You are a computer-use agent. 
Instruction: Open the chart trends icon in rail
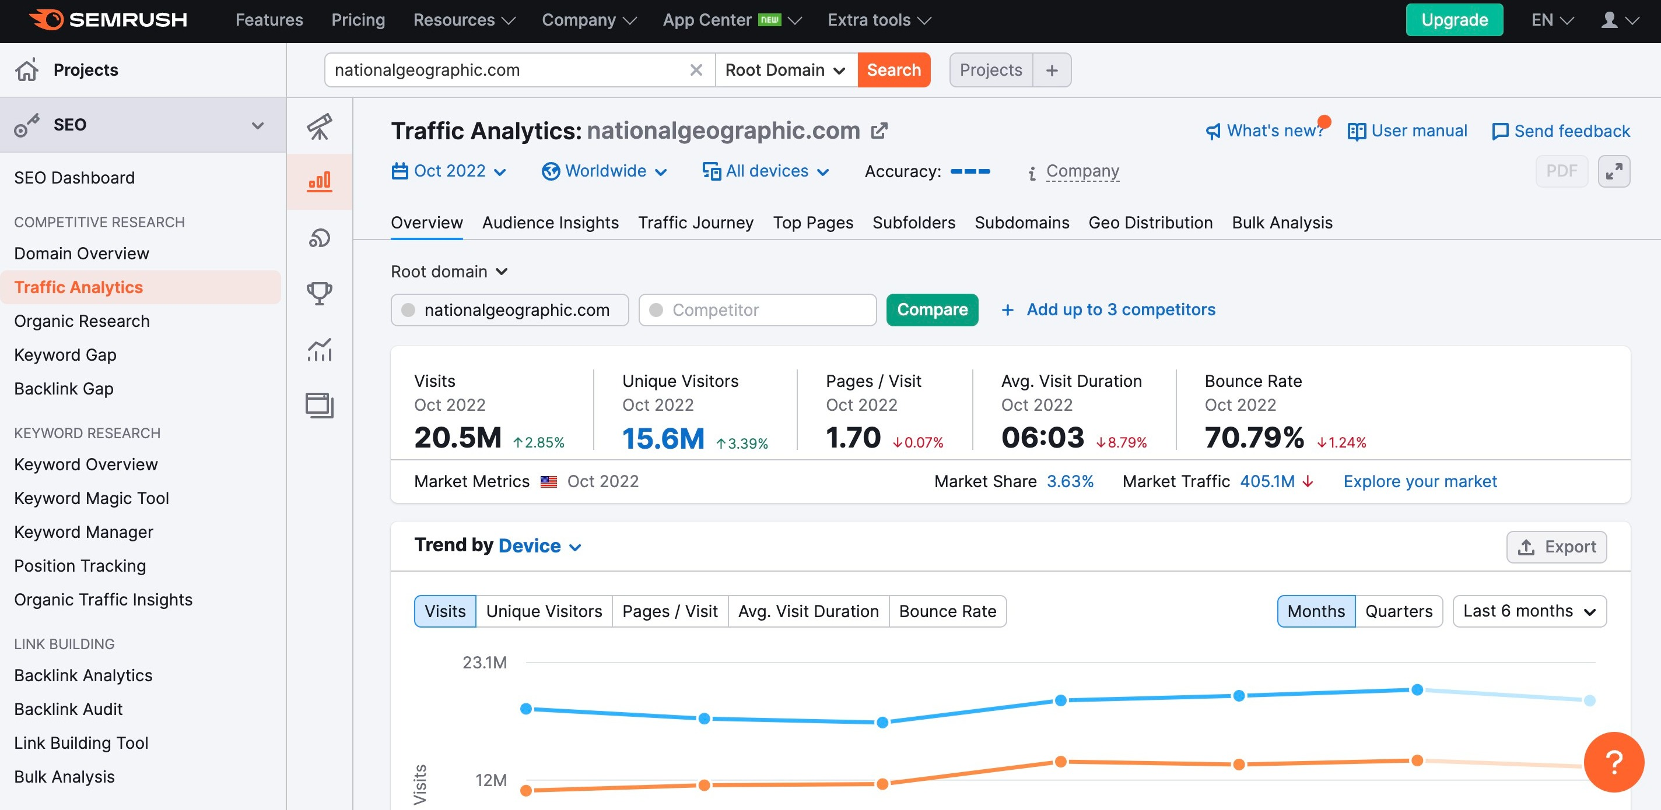pos(319,349)
